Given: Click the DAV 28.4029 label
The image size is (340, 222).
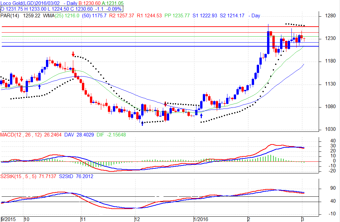Looking at the screenshot, I should [79, 135].
